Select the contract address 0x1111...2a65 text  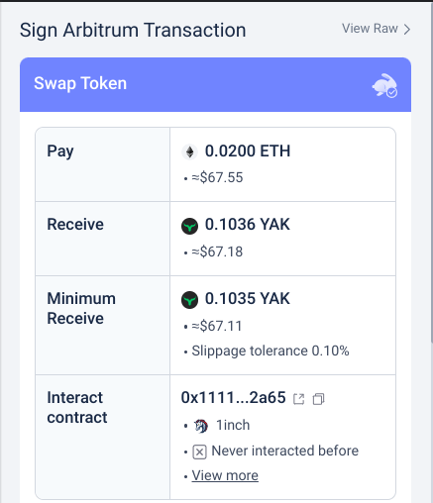(x=233, y=398)
